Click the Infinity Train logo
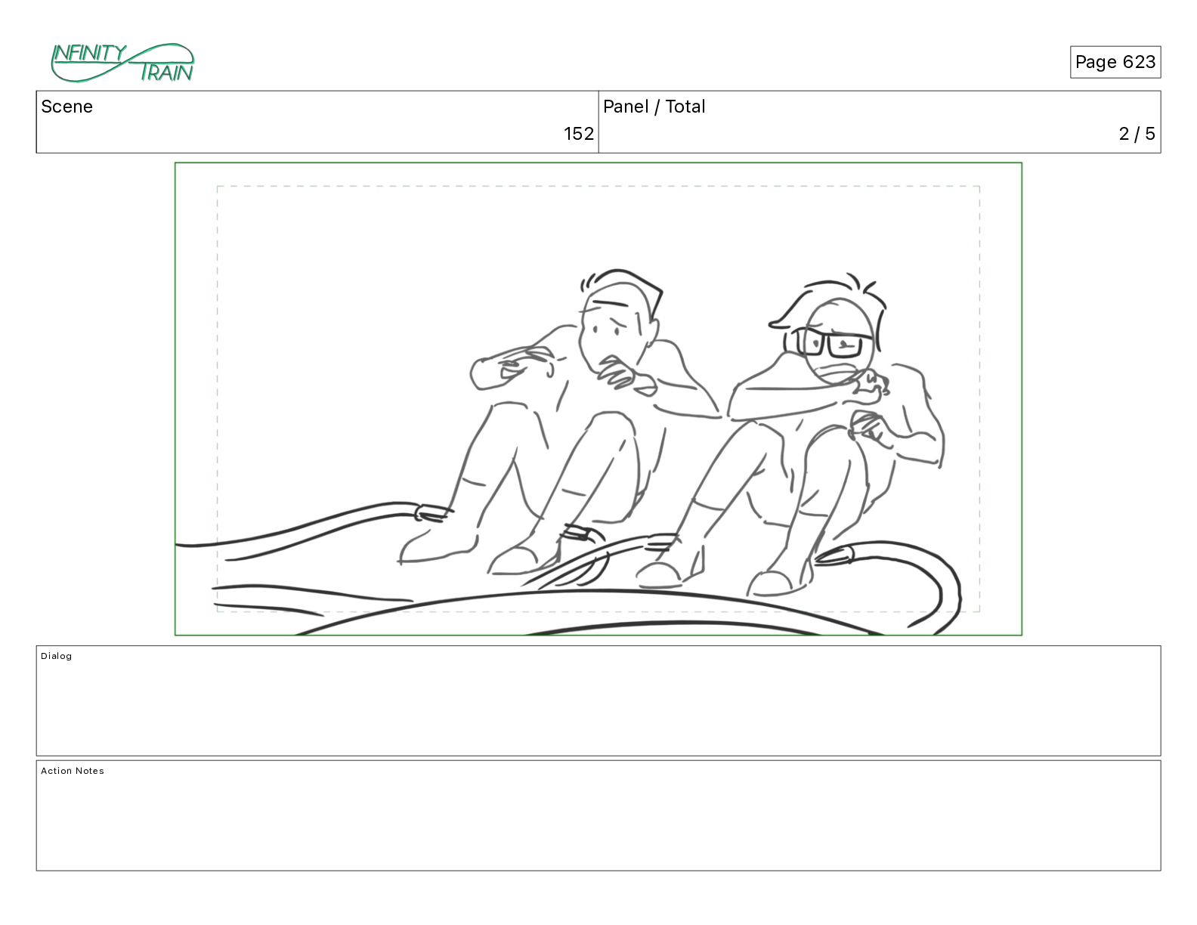The width and height of the screenshot is (1197, 925). pos(122,63)
